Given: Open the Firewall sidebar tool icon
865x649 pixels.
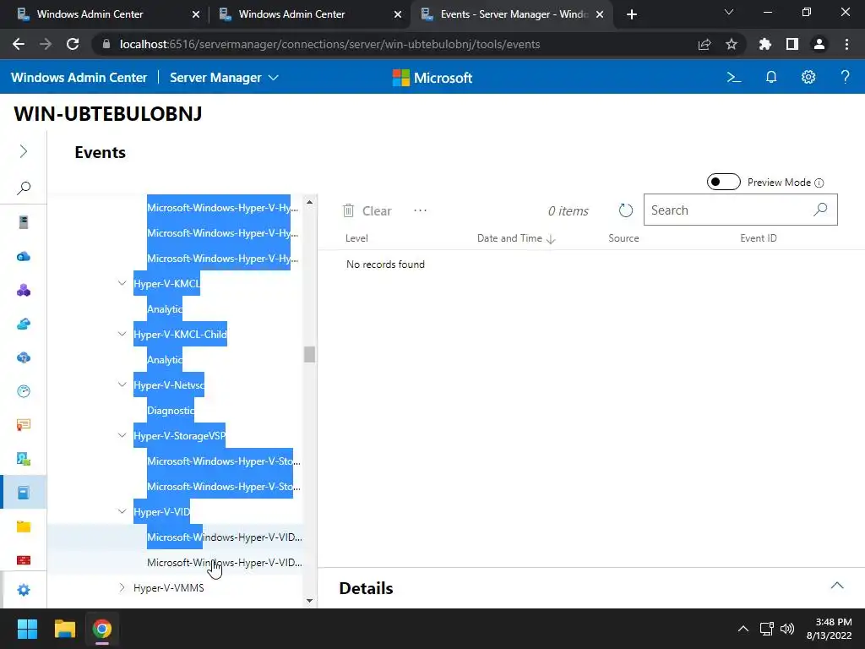Looking at the screenshot, I should pos(23,560).
